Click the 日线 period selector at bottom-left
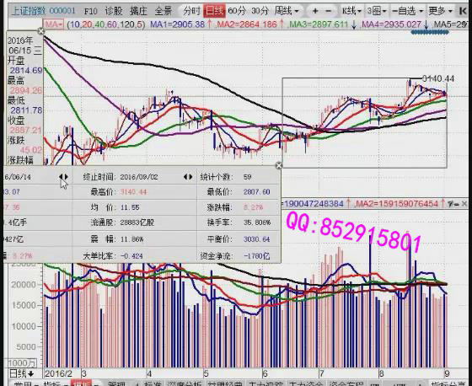 click(x=22, y=373)
